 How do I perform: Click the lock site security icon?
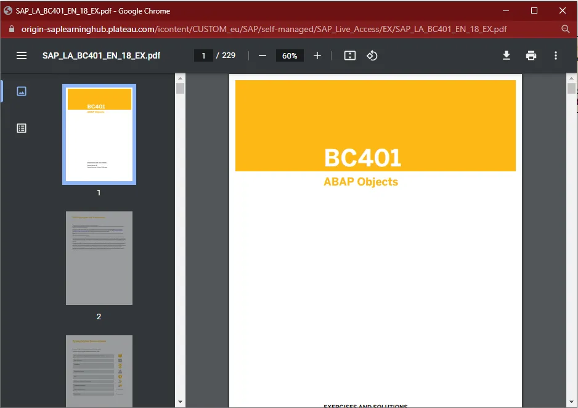click(x=11, y=29)
